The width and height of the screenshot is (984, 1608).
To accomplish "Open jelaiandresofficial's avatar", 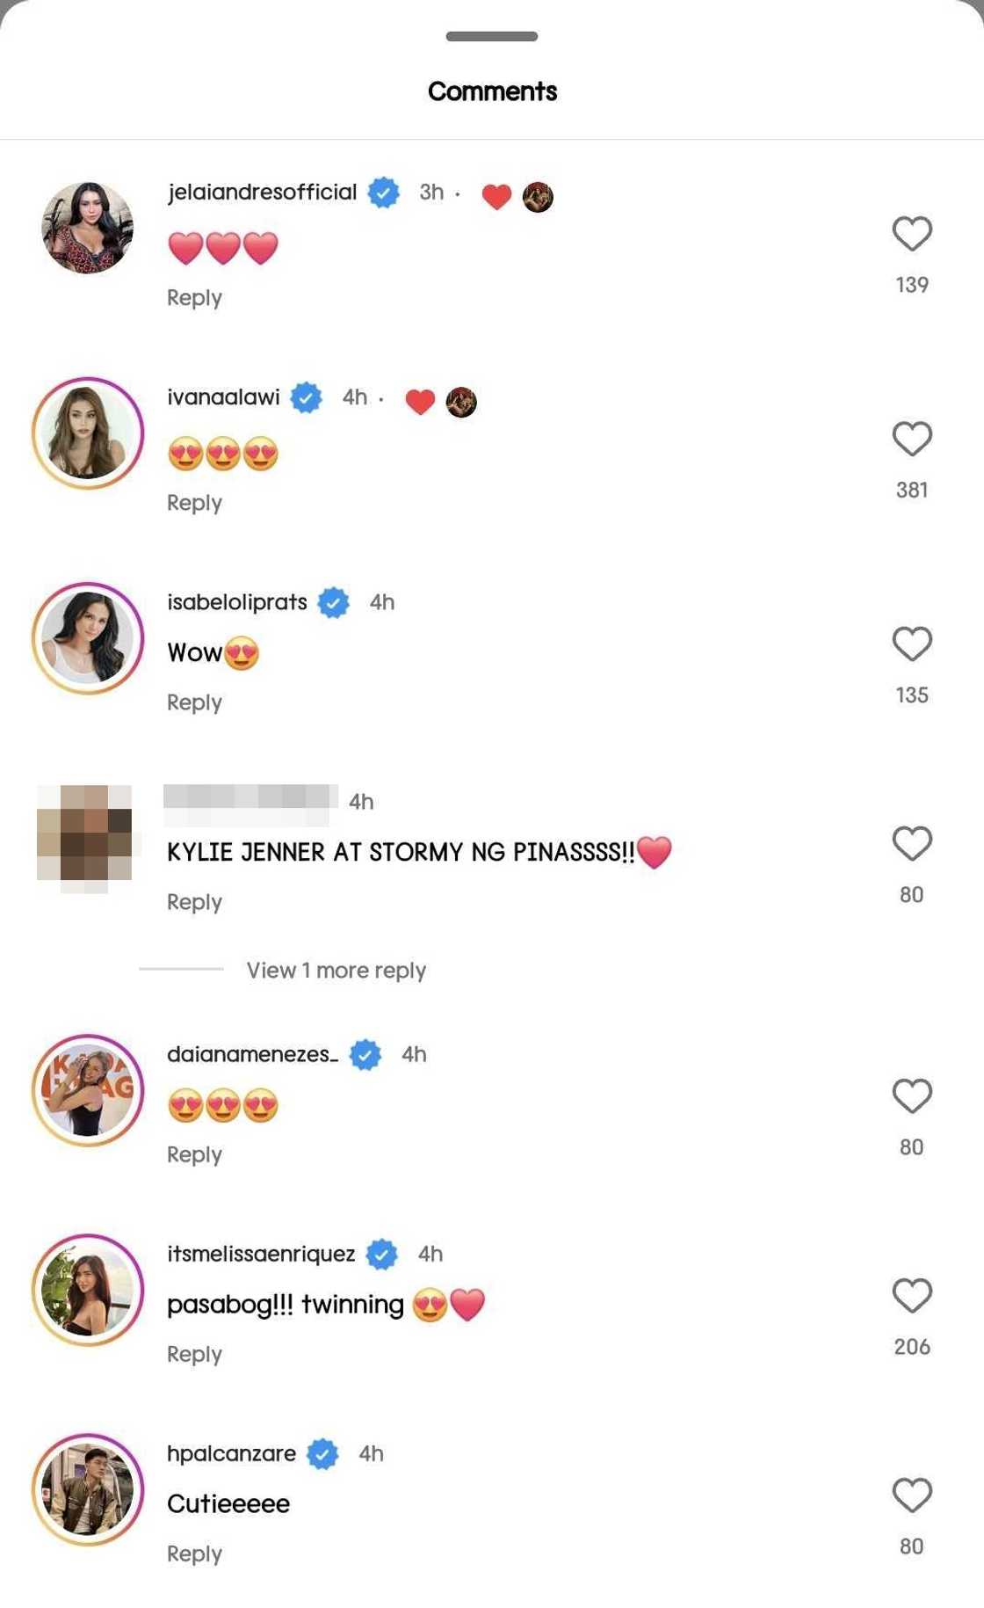I will pyautogui.click(x=88, y=228).
